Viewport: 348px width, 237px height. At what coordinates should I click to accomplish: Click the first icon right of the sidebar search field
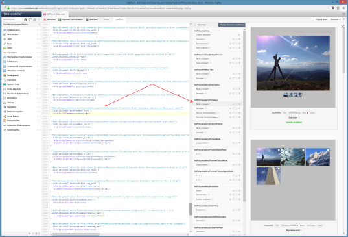pyautogui.click(x=25, y=19)
